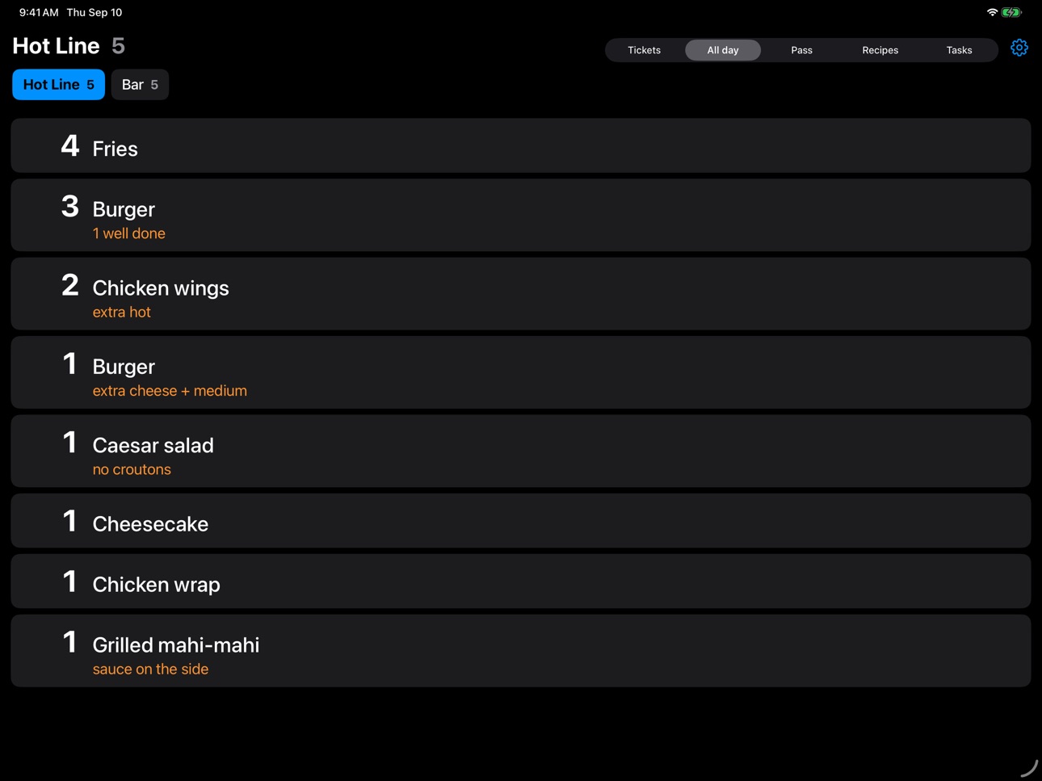Select the Caesar salad row
This screenshot has height=781, width=1042.
pyautogui.click(x=521, y=451)
